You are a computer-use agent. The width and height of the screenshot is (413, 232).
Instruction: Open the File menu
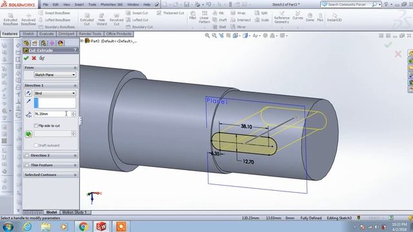click(46, 5)
